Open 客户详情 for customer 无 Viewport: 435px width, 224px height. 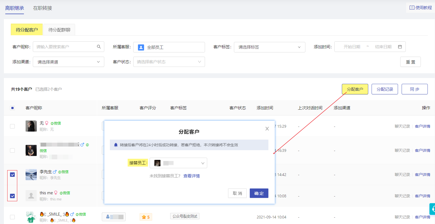[x=422, y=126]
